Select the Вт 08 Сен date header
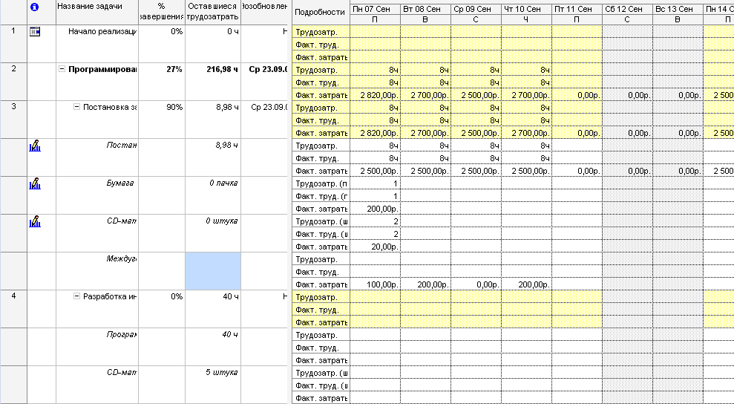The width and height of the screenshot is (734, 404). [425, 10]
